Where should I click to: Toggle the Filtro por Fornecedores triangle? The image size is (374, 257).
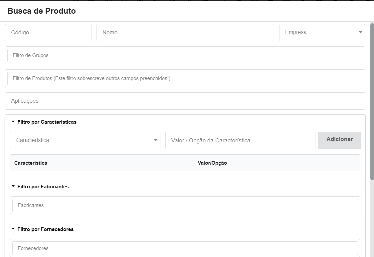click(x=13, y=229)
